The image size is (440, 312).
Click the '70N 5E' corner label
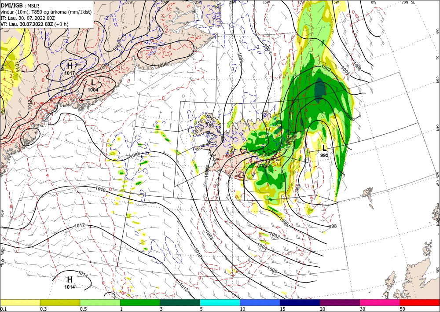(x=408, y=2)
